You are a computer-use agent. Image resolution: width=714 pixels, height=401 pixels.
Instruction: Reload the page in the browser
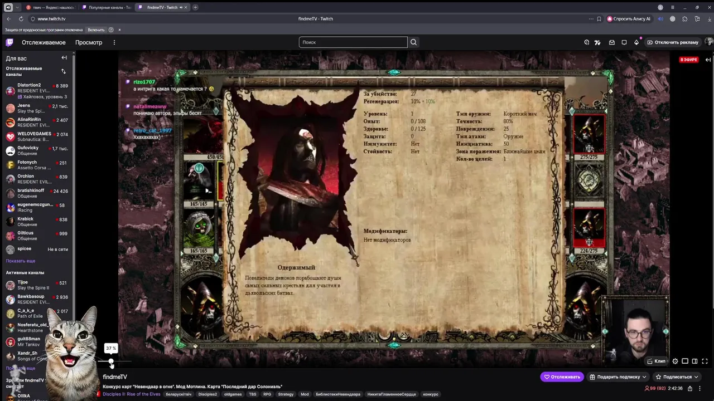click(21, 19)
